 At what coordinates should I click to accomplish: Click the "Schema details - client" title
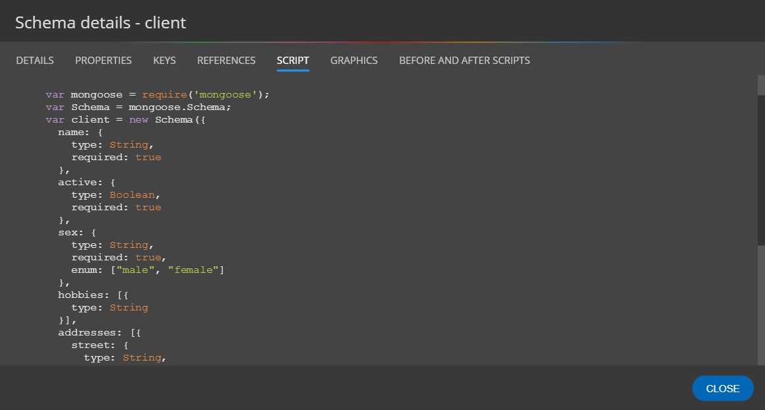(100, 22)
